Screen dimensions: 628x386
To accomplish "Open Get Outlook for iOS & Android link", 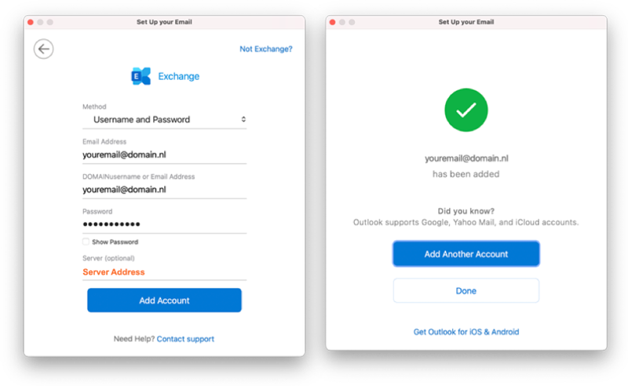I will click(466, 332).
